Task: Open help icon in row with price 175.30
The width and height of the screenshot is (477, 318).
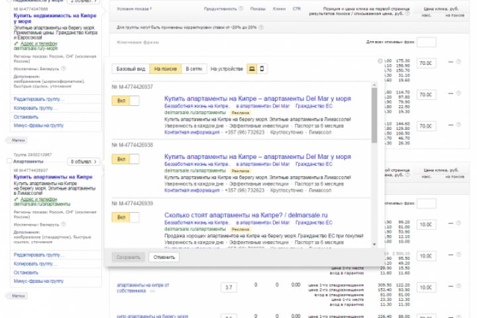Action: (458, 62)
